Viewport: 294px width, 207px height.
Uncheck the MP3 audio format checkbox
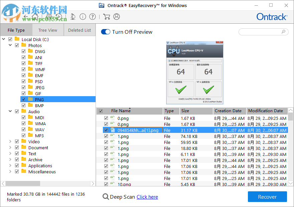[x=23, y=135]
